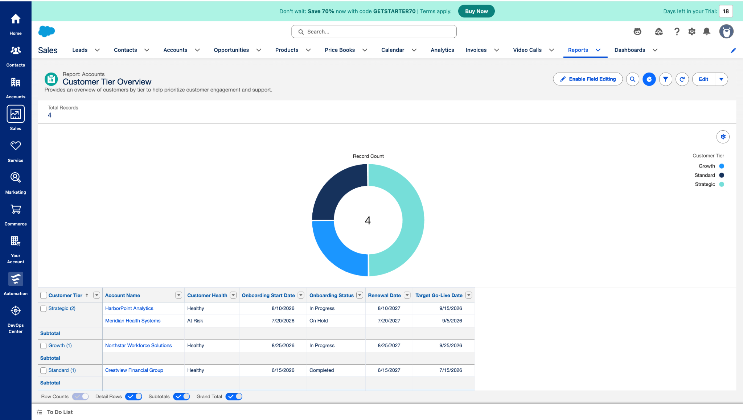Open chart properties gear

pos(723,137)
